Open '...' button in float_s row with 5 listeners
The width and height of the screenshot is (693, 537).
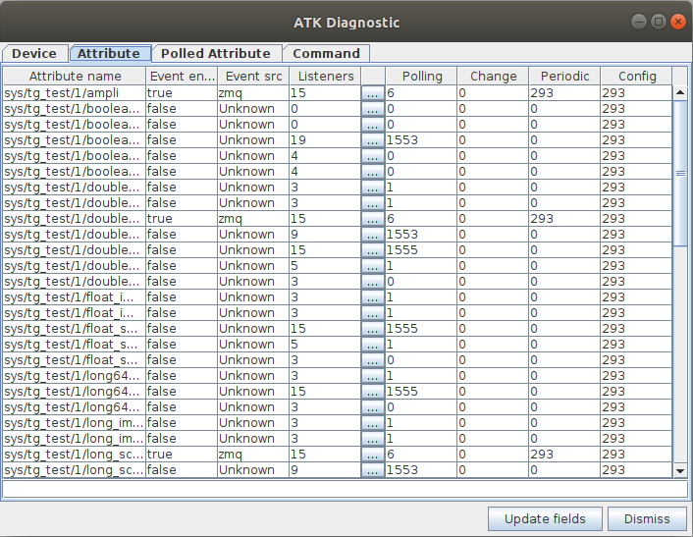click(x=373, y=345)
